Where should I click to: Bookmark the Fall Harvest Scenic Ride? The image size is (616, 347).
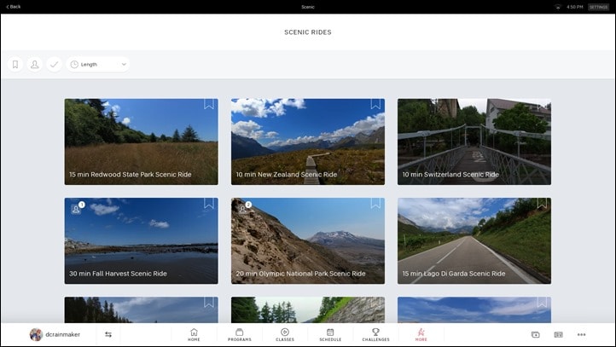pyautogui.click(x=209, y=203)
